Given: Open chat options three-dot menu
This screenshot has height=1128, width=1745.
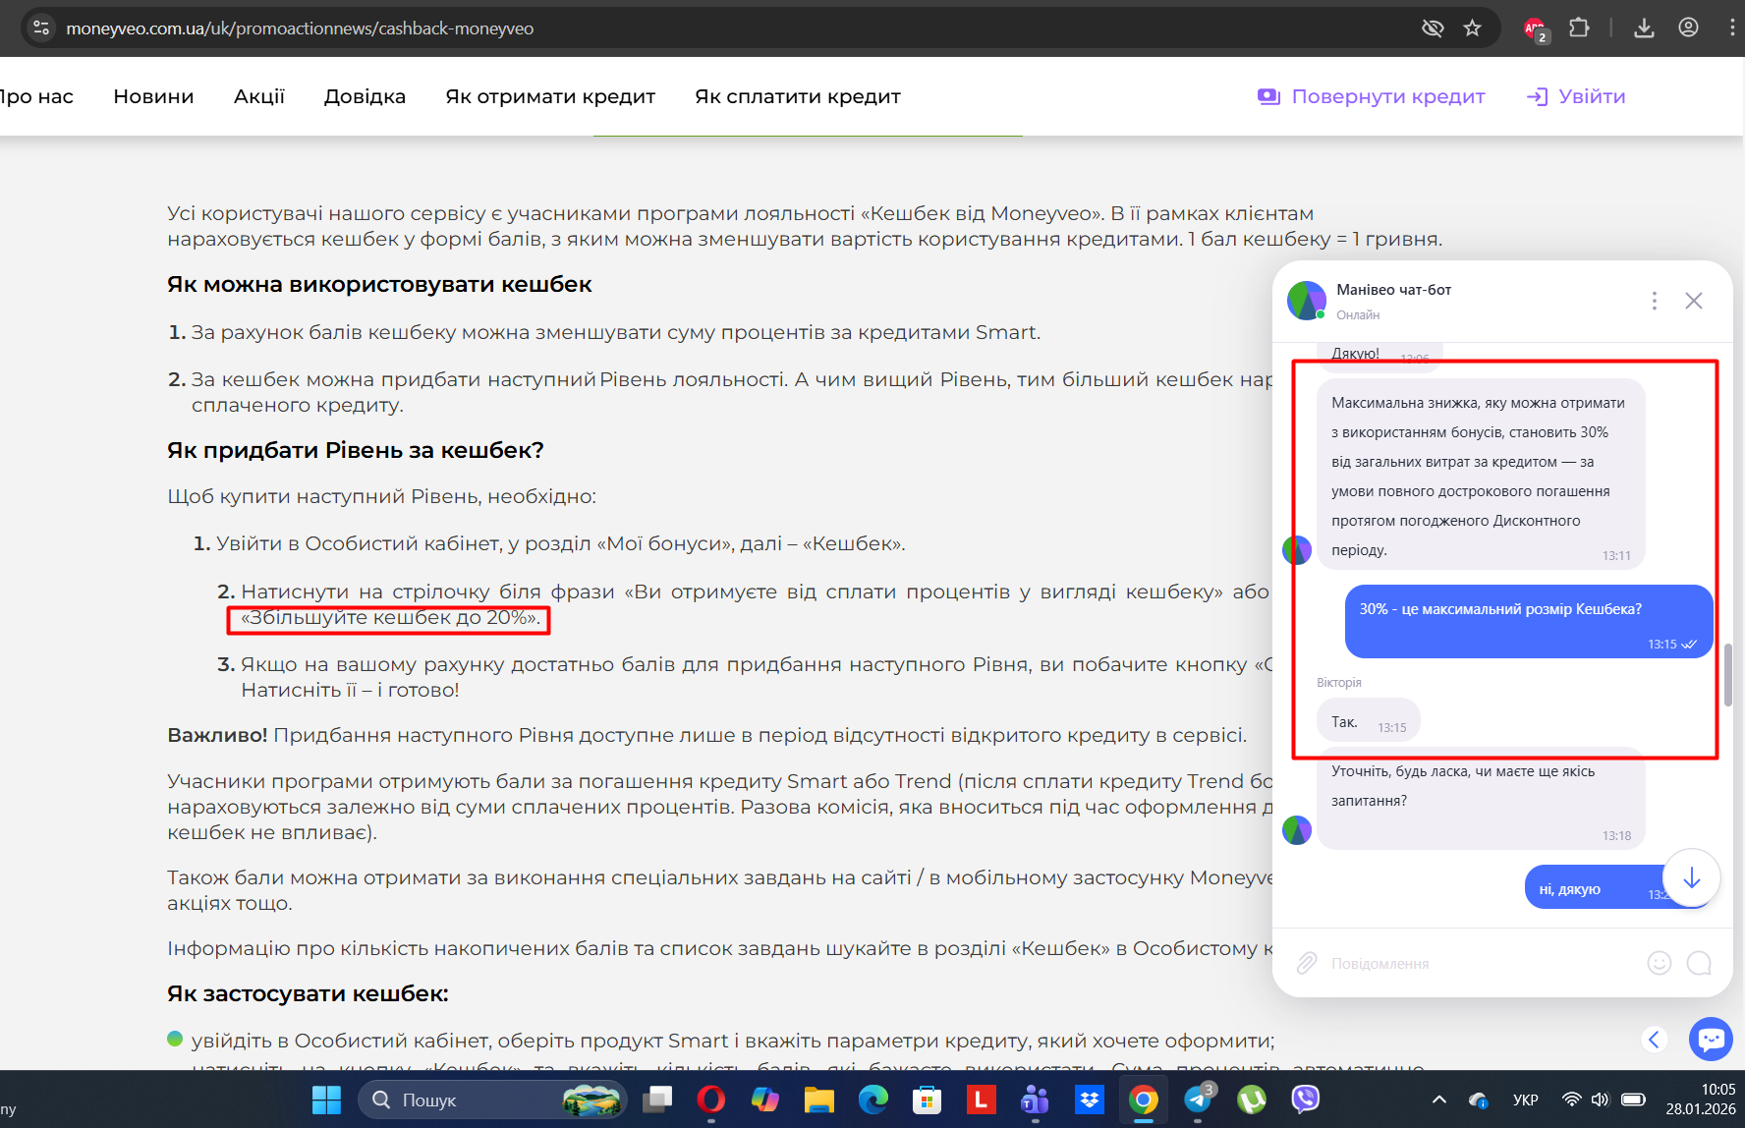Looking at the screenshot, I should [1655, 301].
